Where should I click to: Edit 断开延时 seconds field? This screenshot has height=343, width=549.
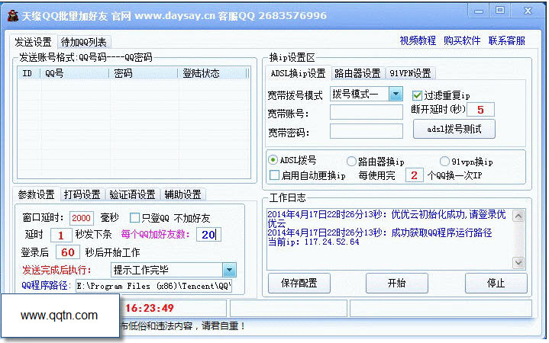point(480,110)
